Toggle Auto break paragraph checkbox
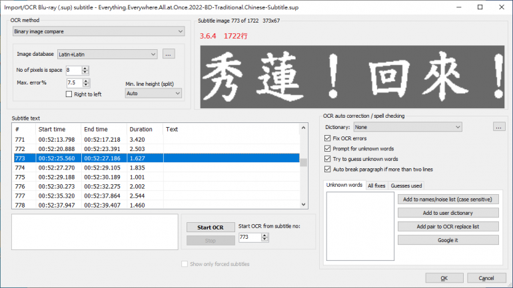The height and width of the screenshot is (288, 513). point(328,169)
